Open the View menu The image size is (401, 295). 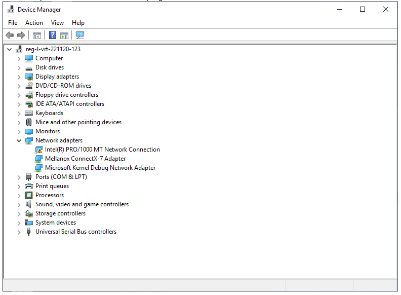point(57,23)
